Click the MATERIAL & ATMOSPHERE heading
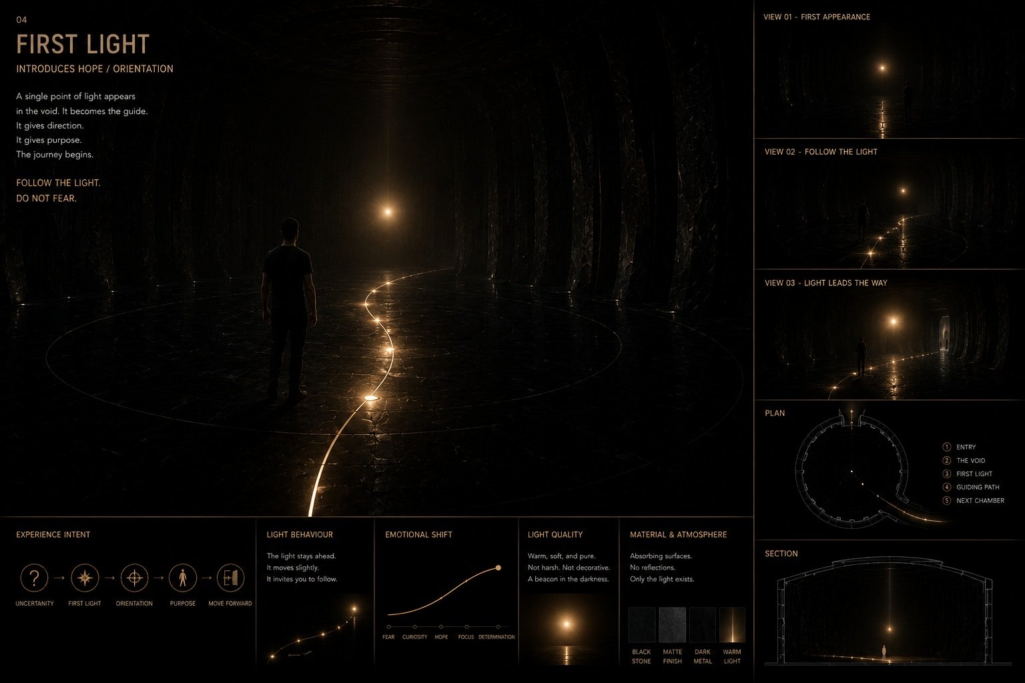This screenshot has height=683, width=1025. [679, 534]
